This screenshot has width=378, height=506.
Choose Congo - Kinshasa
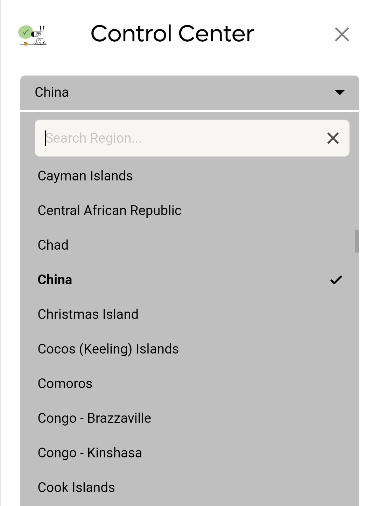tap(90, 453)
